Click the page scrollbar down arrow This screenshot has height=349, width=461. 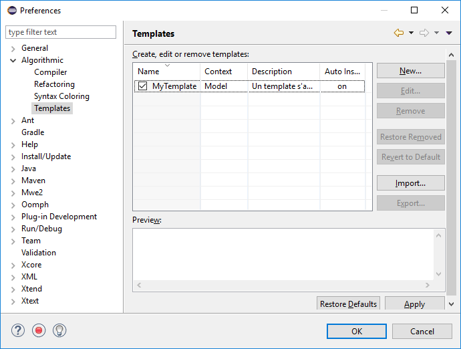[x=451, y=304]
